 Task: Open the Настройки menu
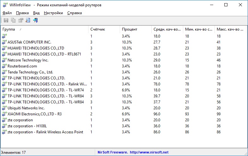coord(53,13)
